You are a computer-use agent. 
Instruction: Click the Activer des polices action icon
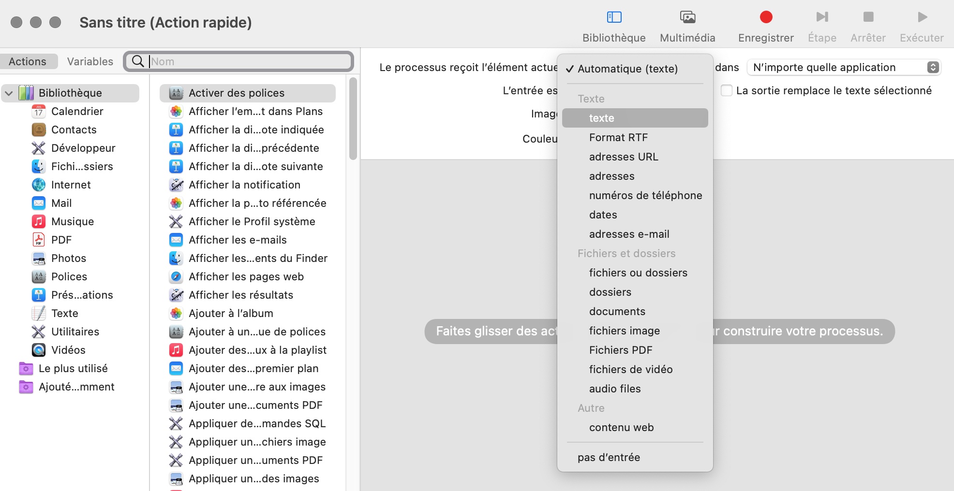[176, 93]
